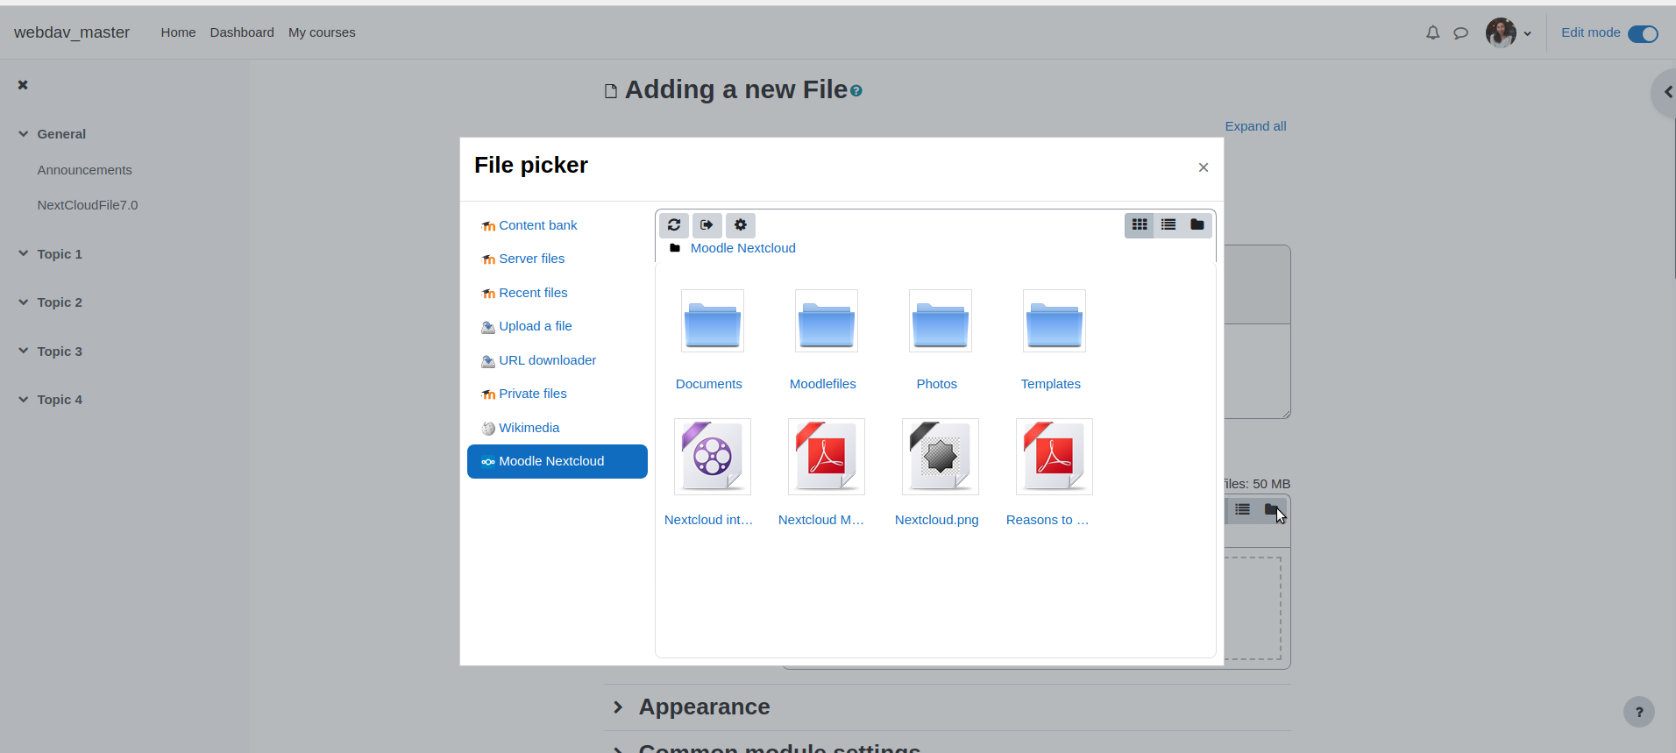Open notifications bell icon
The height and width of the screenshot is (753, 1676).
1433,32
